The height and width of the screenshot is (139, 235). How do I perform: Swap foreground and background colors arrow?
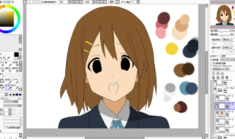[x=20, y=53]
